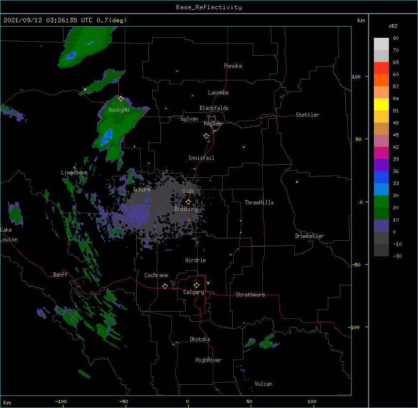
Task: Click the dBZ legend heading
Action: click(x=393, y=26)
